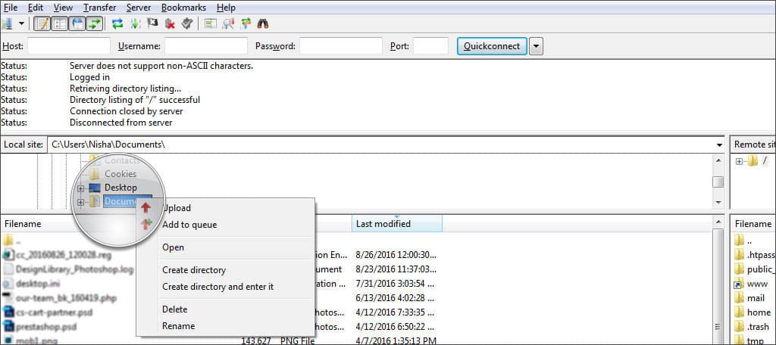Click the www shortcut icon in remote list
The width and height of the screenshot is (776, 345).
click(739, 284)
